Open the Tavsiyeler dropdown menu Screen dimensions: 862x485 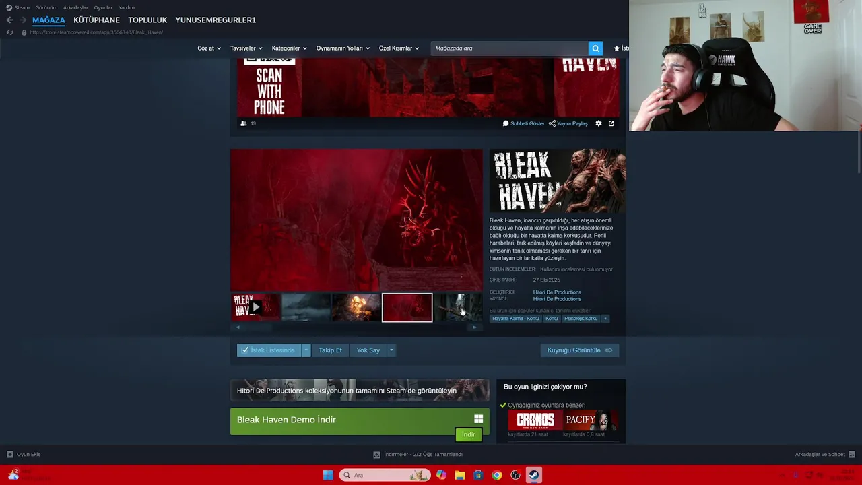(x=246, y=48)
